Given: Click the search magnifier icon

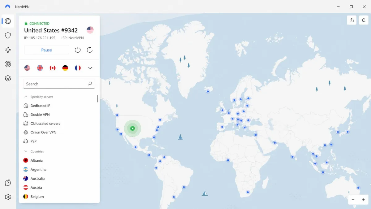Looking at the screenshot, I should pyautogui.click(x=90, y=84).
